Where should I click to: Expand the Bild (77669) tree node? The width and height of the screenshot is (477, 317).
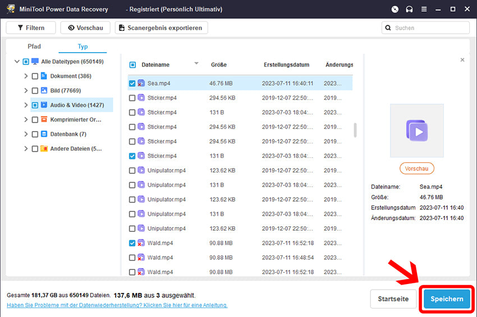pyautogui.click(x=26, y=91)
